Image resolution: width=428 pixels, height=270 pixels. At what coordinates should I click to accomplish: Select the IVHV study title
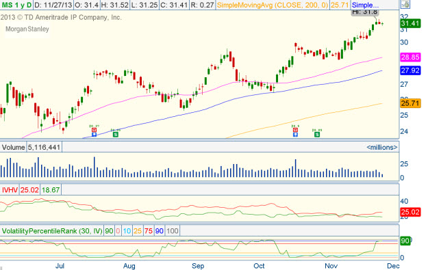[x=10, y=190]
